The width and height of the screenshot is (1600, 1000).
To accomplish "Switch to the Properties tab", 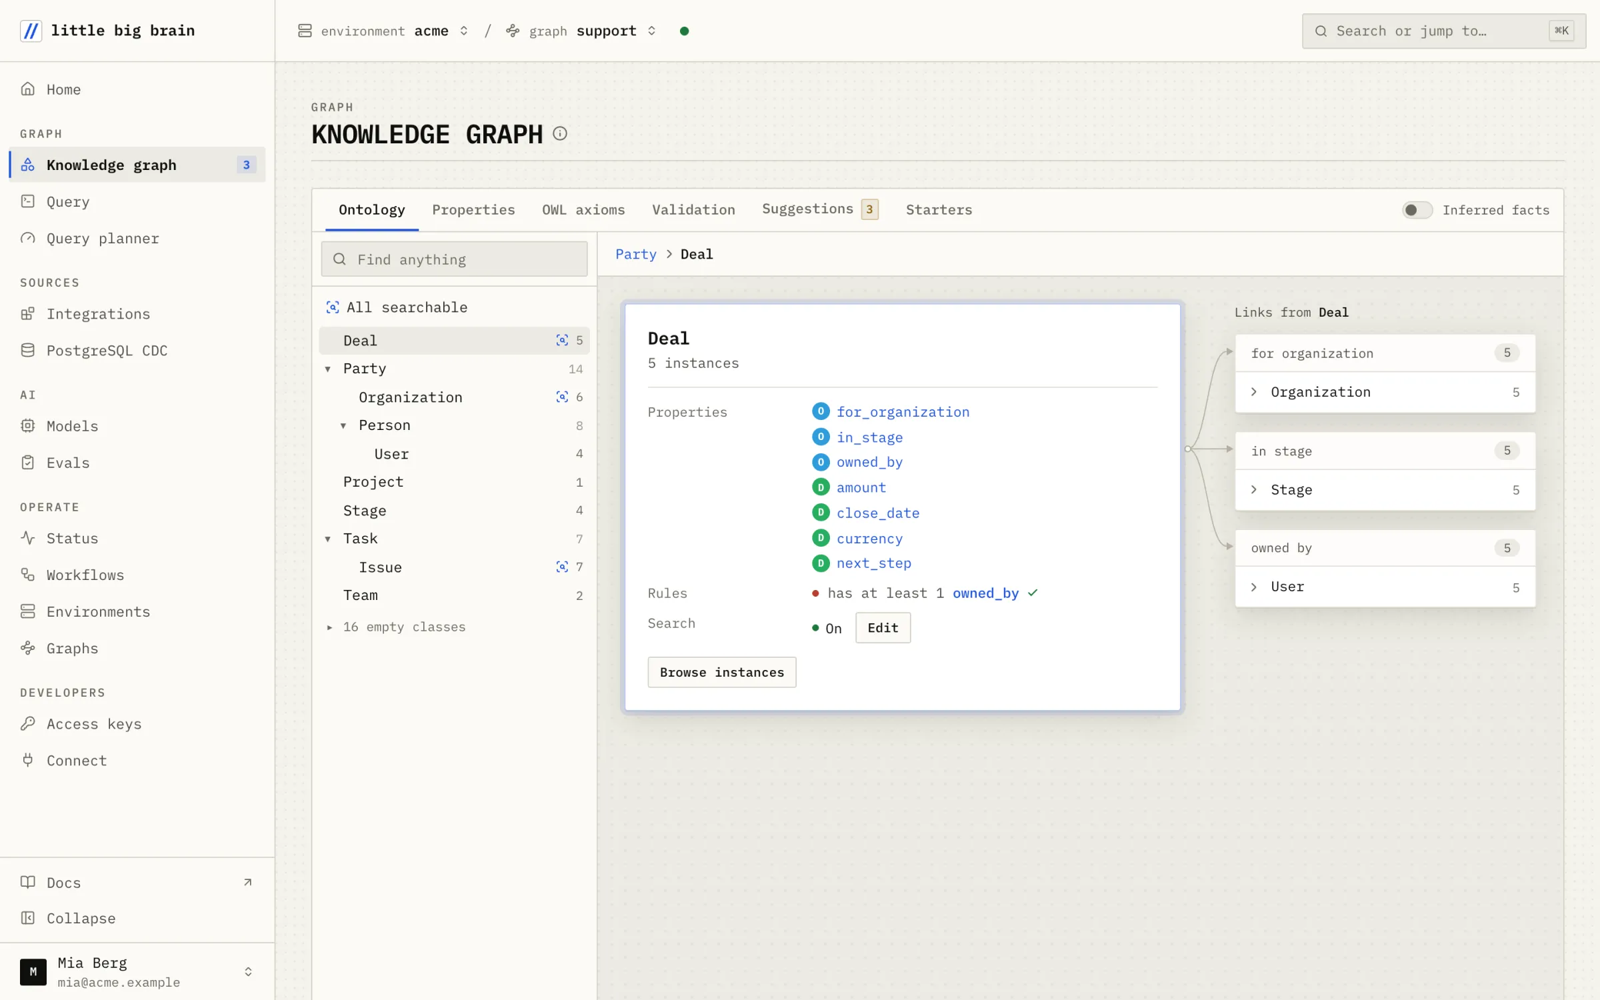I will pos(473,210).
